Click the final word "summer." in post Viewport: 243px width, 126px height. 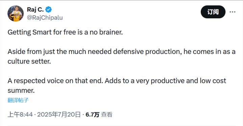pyautogui.click(x=21, y=90)
